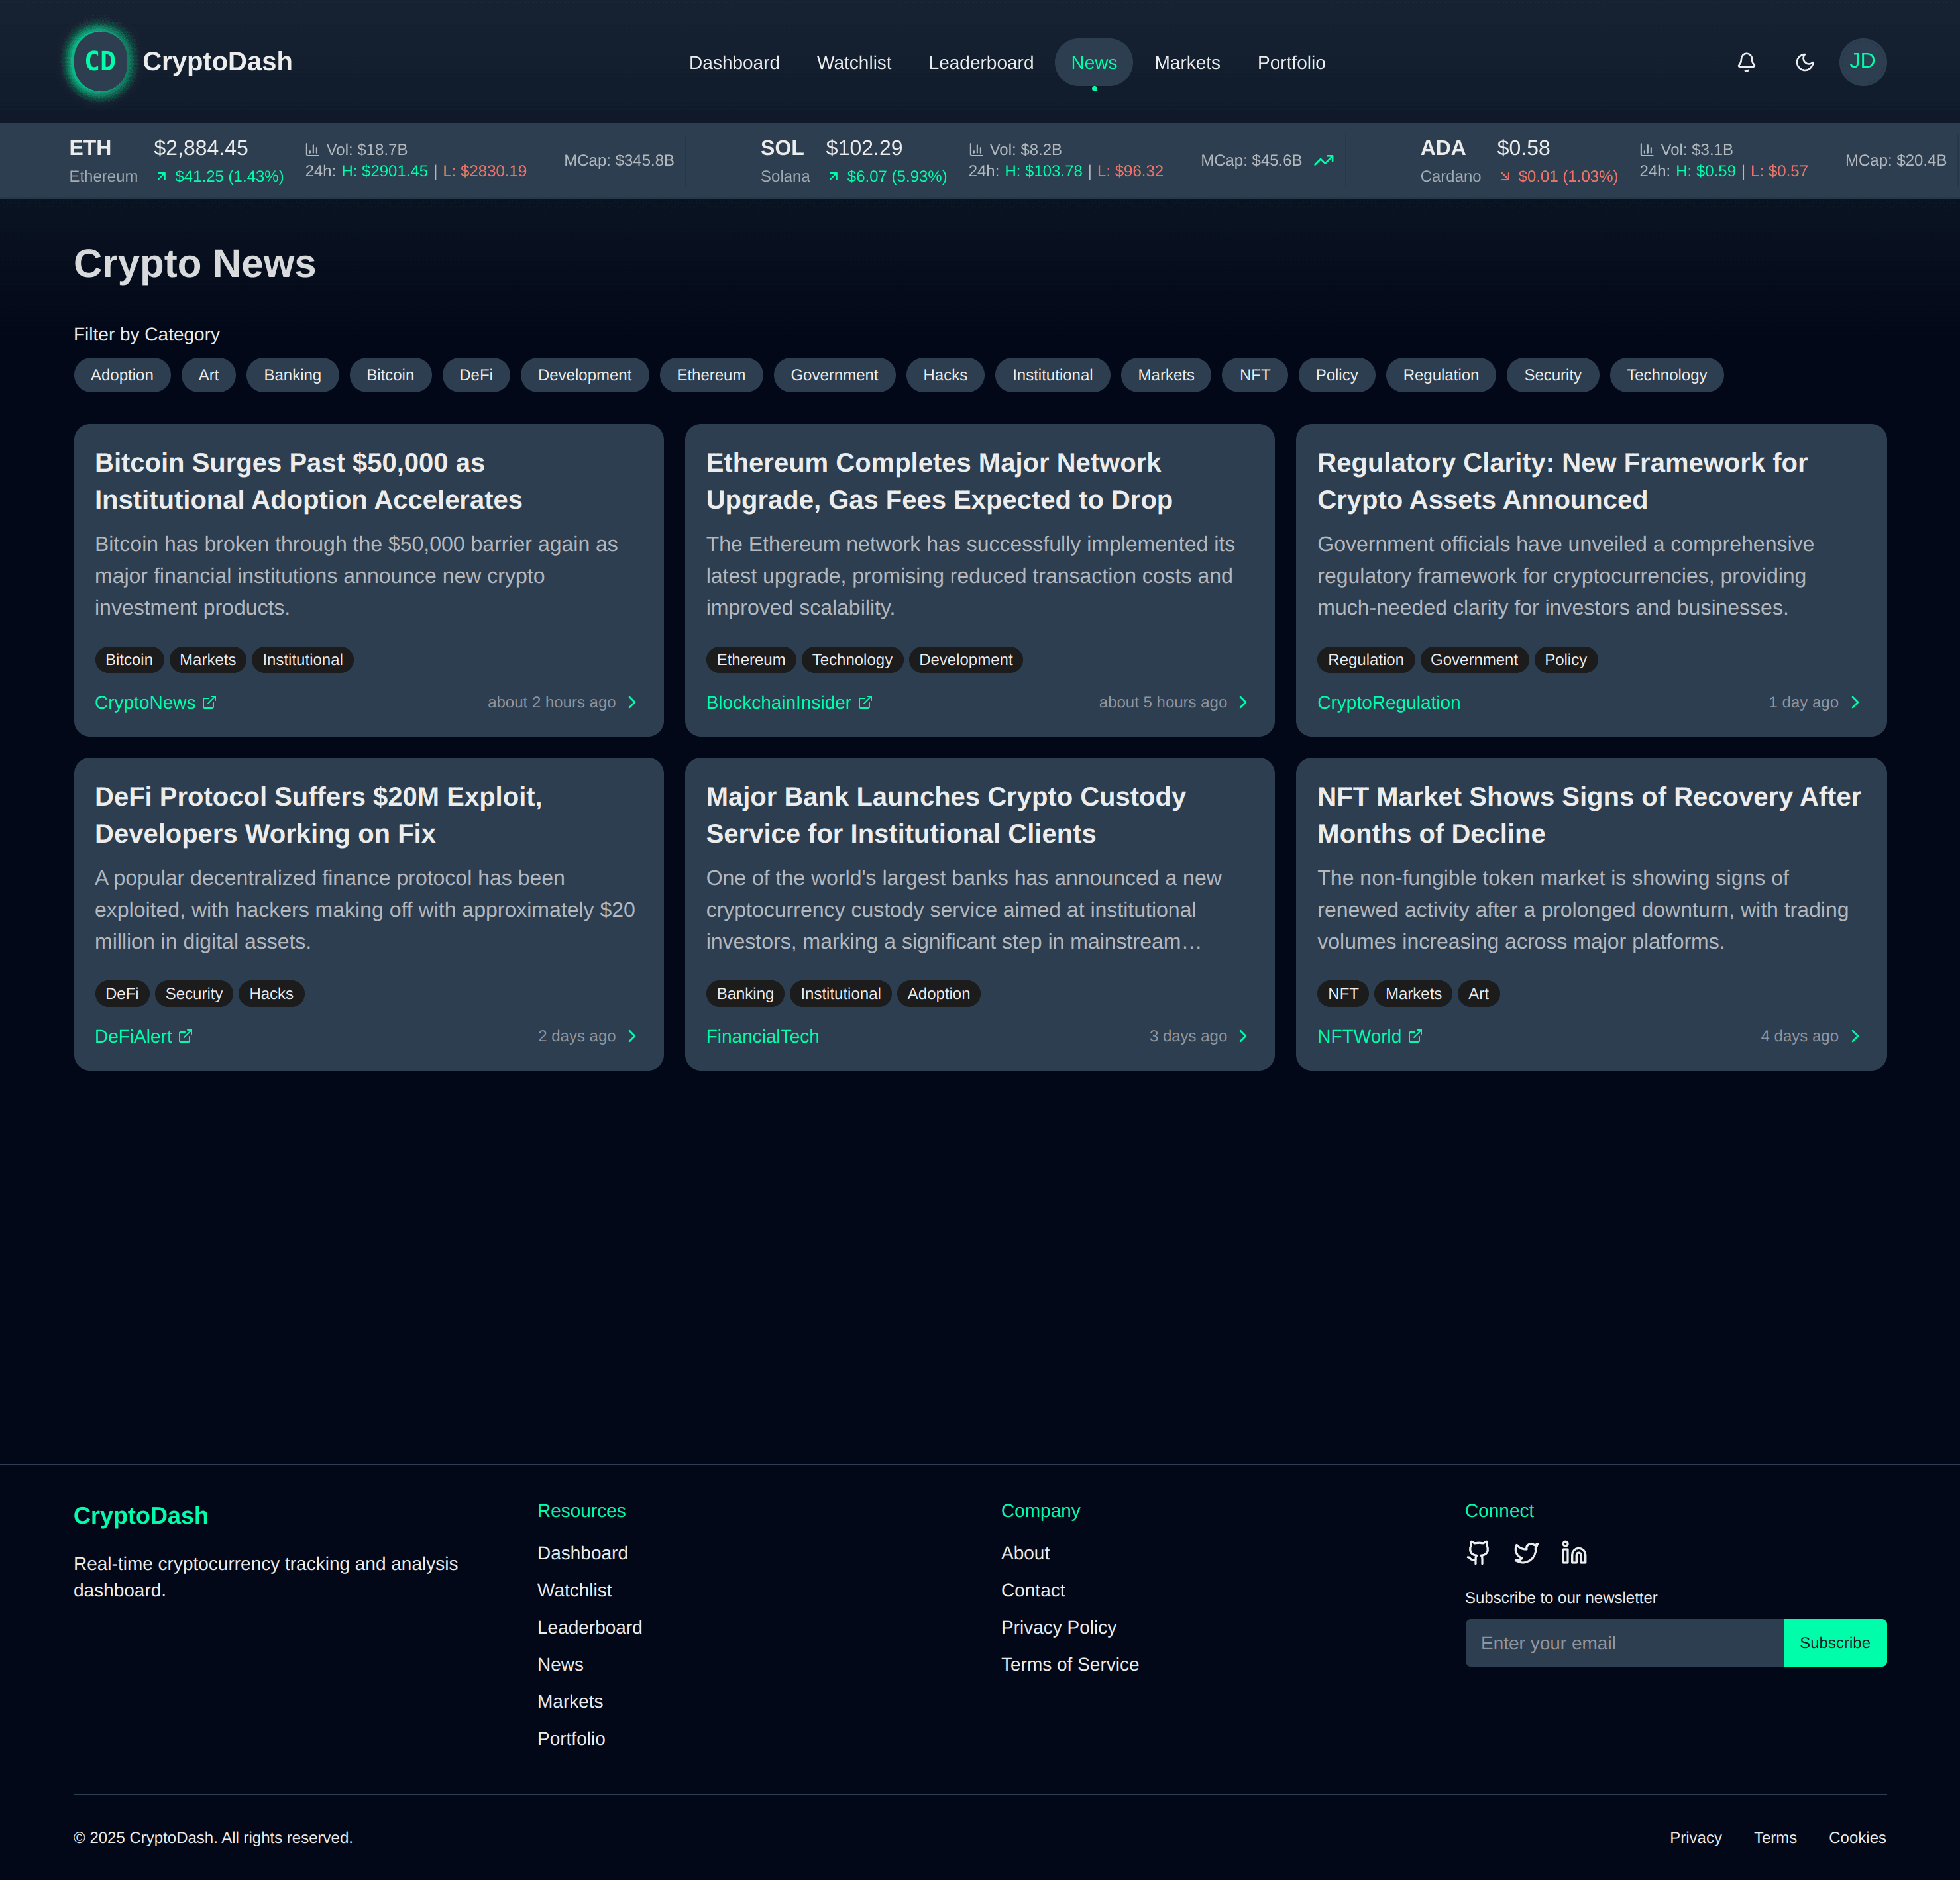Toggle dark mode with the moon icon
The image size is (1960, 1880).
pyautogui.click(x=1804, y=61)
